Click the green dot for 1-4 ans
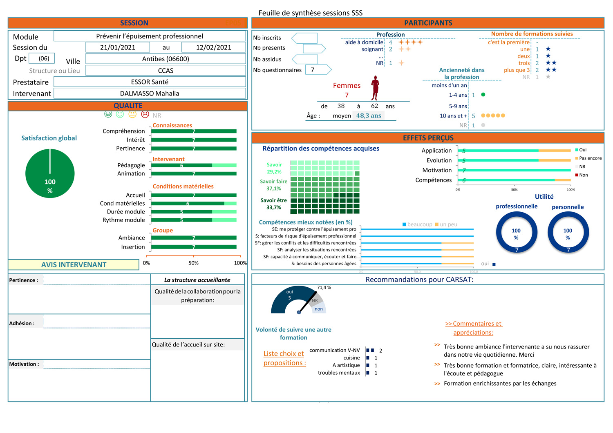Screen dimensions: 613x433 tap(483, 94)
